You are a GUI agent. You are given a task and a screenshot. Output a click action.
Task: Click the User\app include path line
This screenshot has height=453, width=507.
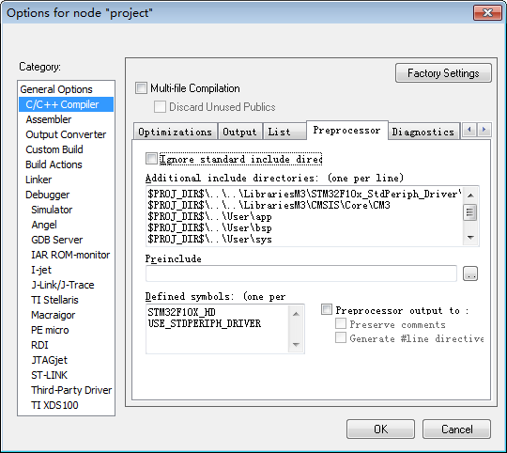209,216
